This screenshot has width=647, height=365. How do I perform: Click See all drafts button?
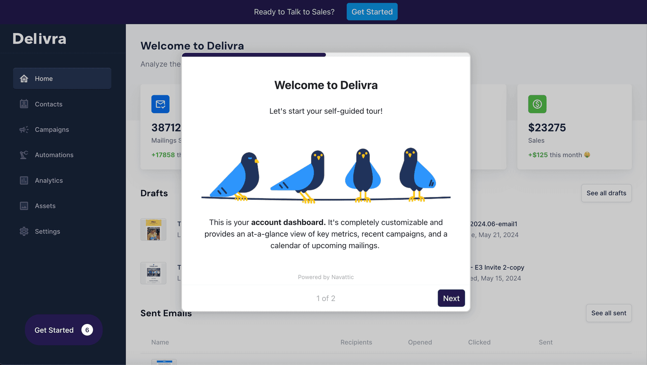pos(606,193)
